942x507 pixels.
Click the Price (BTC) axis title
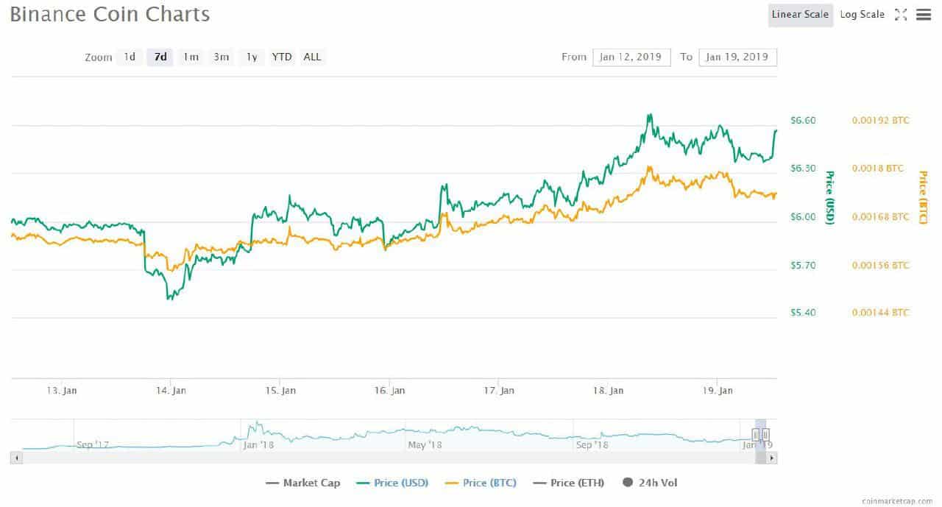[924, 198]
